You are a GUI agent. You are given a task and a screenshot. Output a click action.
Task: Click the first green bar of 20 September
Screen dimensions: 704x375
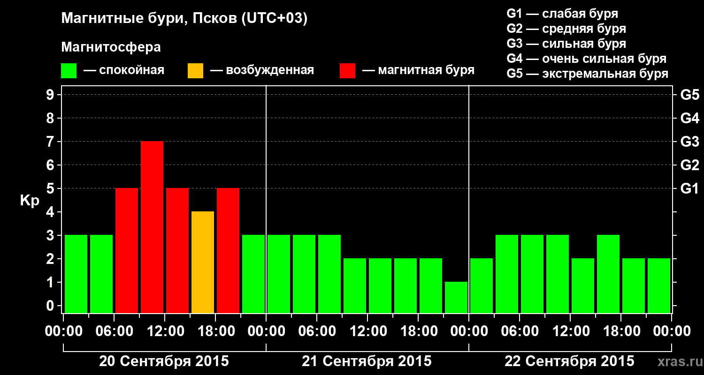point(76,274)
